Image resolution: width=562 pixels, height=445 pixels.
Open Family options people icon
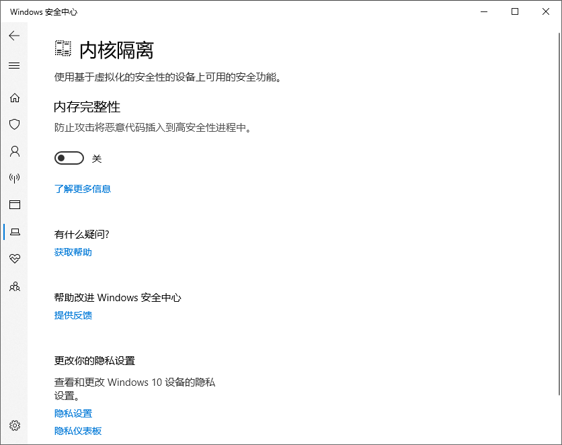pyautogui.click(x=15, y=286)
